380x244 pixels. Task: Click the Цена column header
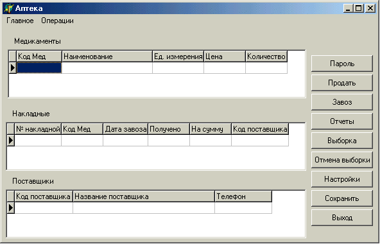[225, 57]
